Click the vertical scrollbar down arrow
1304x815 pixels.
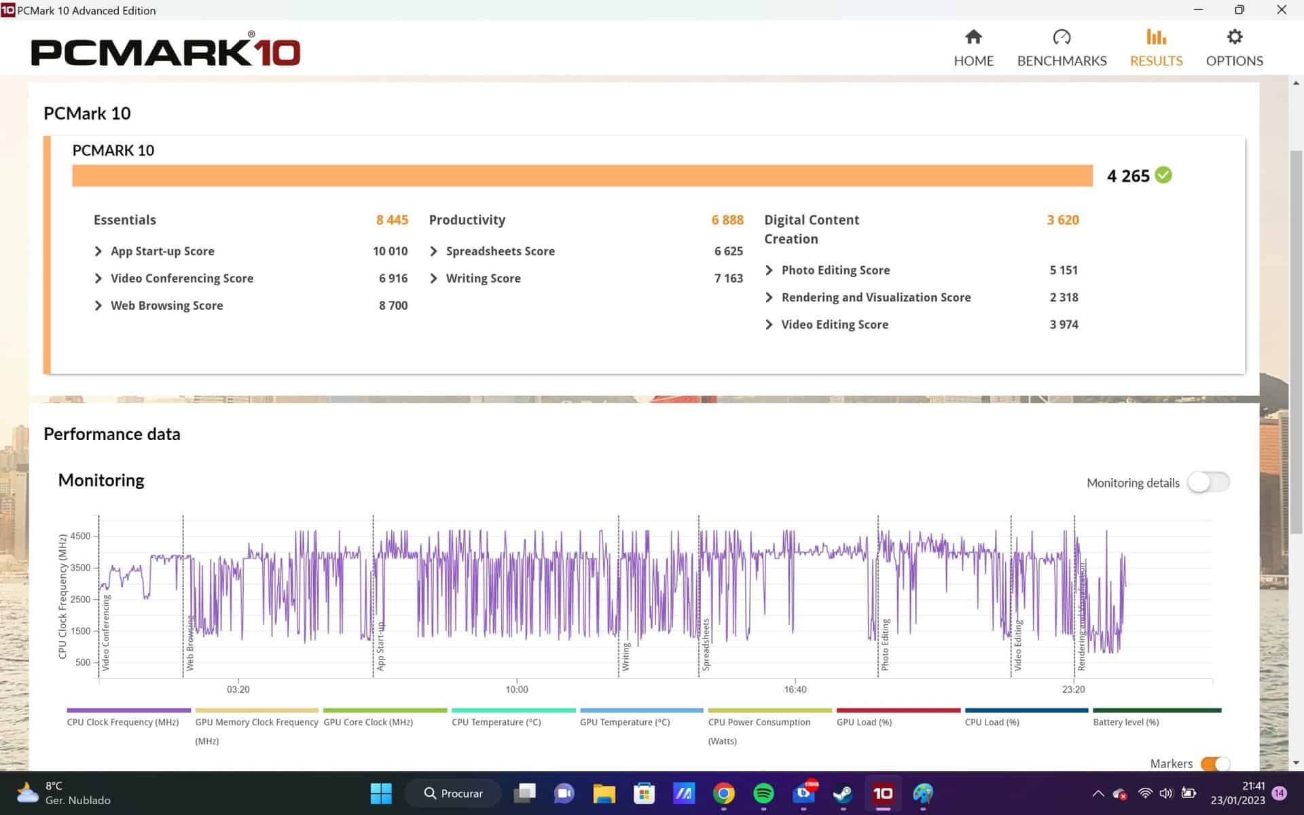[1296, 763]
